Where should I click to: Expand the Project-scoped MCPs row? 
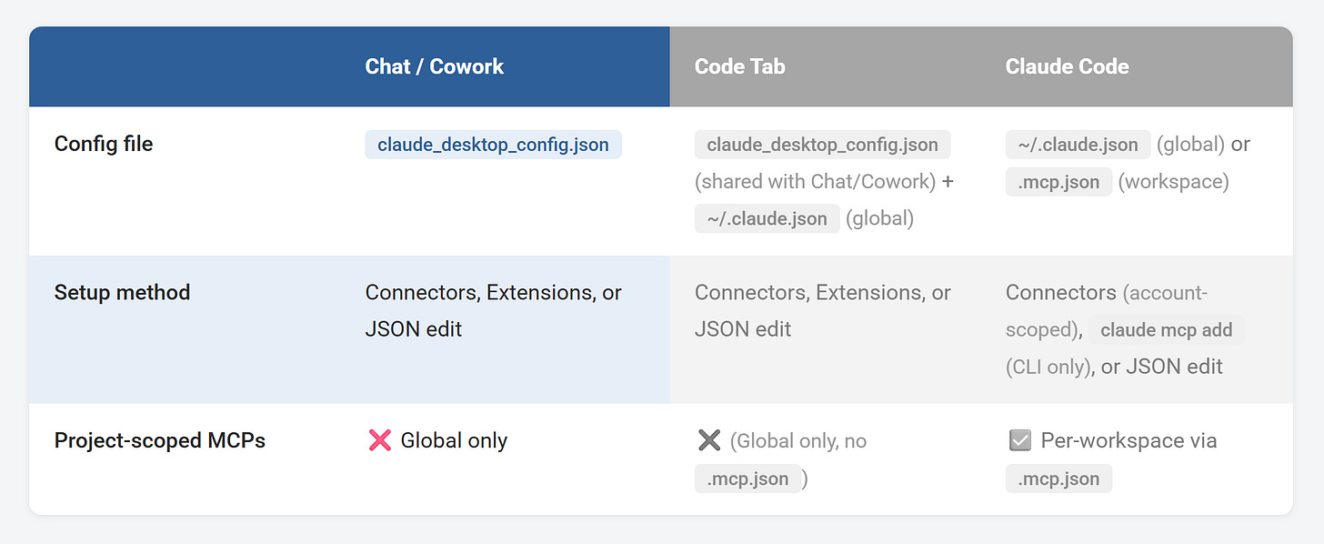pyautogui.click(x=159, y=440)
